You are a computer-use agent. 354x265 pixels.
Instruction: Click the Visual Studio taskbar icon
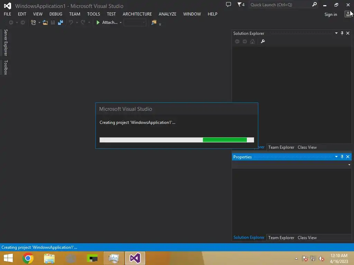click(135, 258)
